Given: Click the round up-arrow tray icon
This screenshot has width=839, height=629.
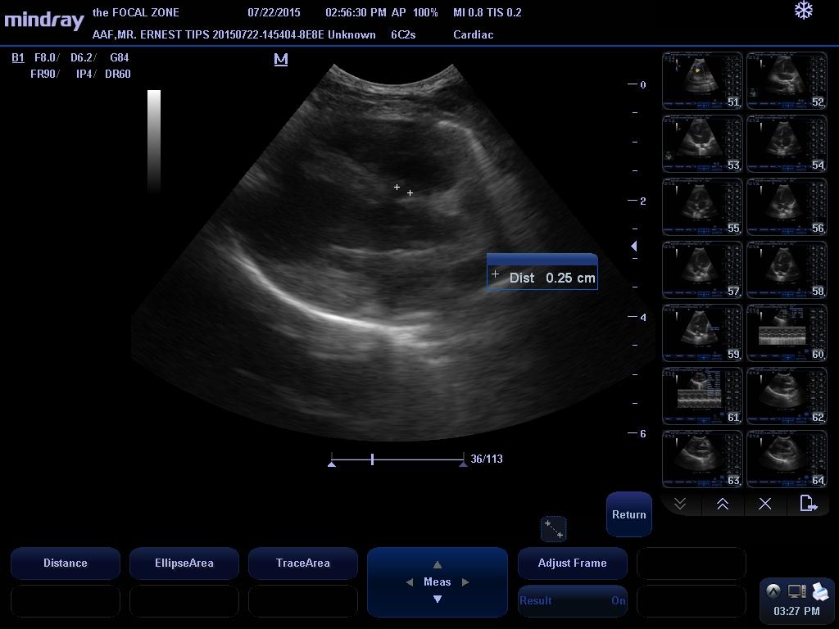Looking at the screenshot, I should point(773,591).
